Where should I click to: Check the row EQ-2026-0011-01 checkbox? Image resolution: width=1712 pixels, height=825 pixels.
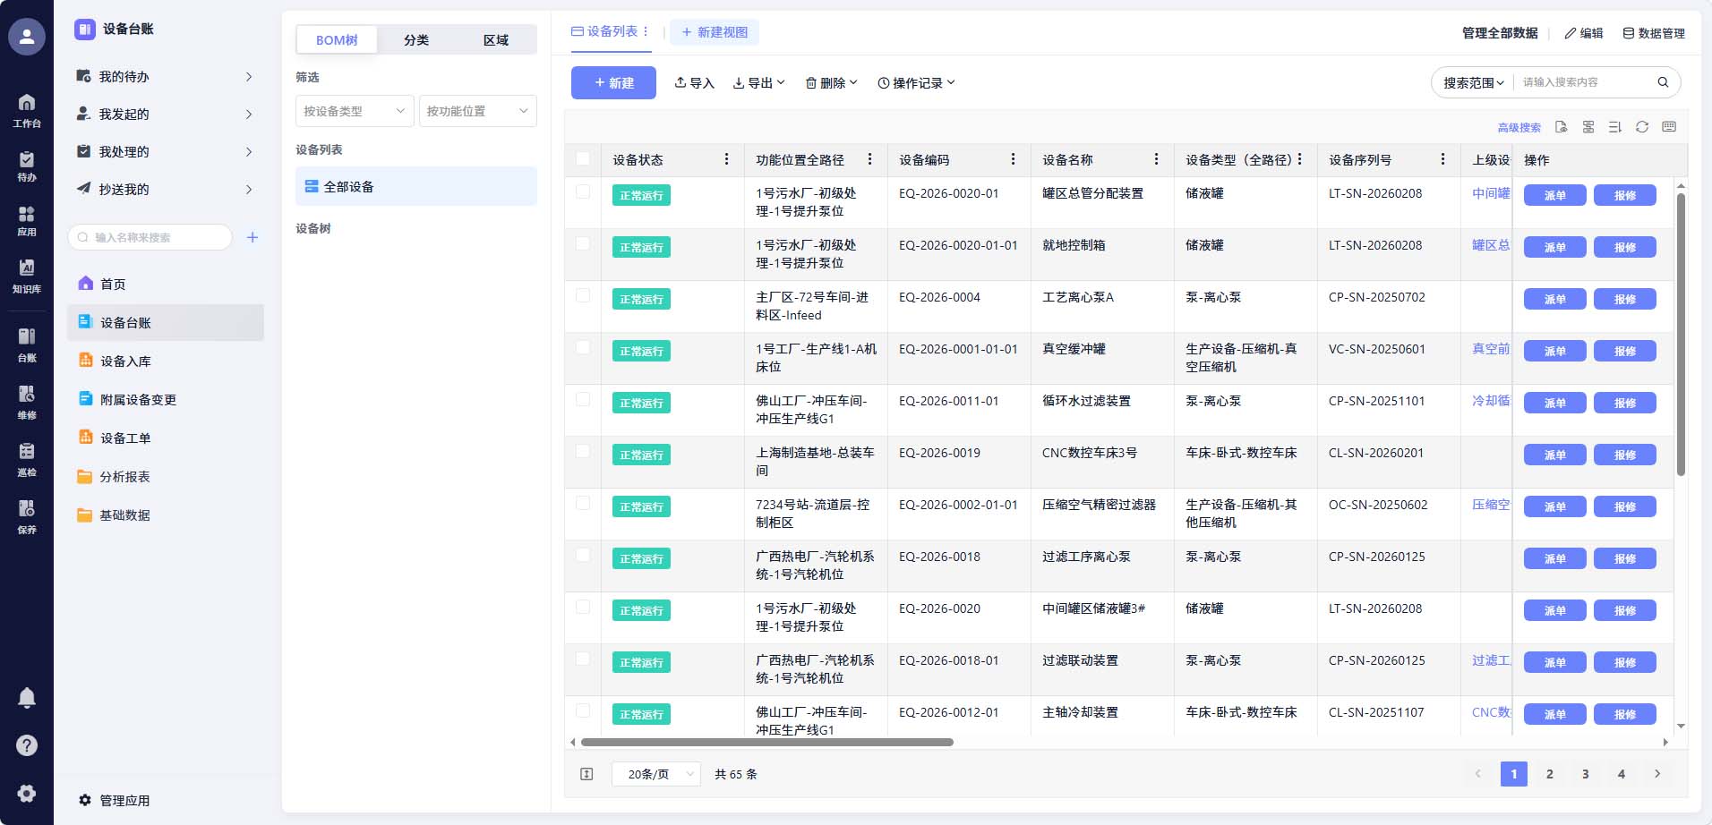583,399
